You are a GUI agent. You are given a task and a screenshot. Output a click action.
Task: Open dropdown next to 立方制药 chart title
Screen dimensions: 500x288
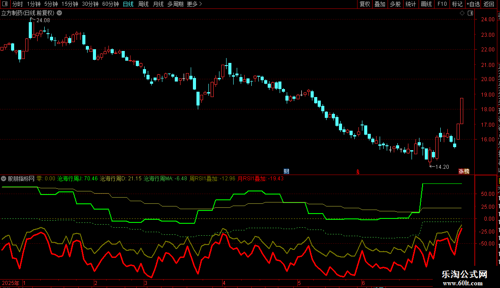pyautogui.click(x=59, y=13)
